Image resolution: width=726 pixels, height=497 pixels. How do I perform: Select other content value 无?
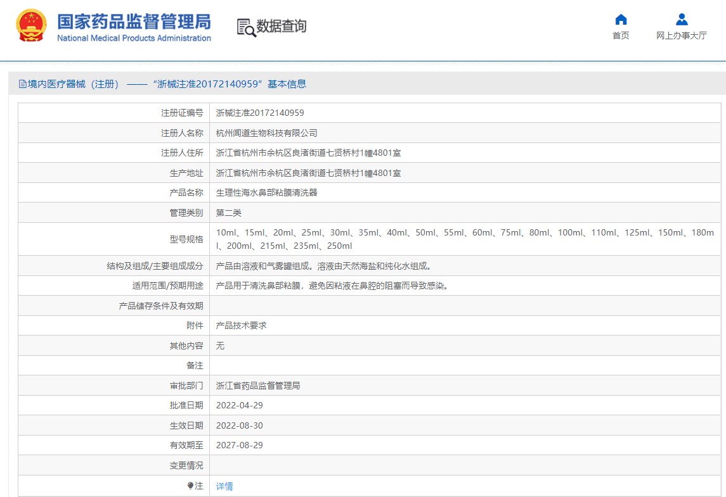point(221,346)
